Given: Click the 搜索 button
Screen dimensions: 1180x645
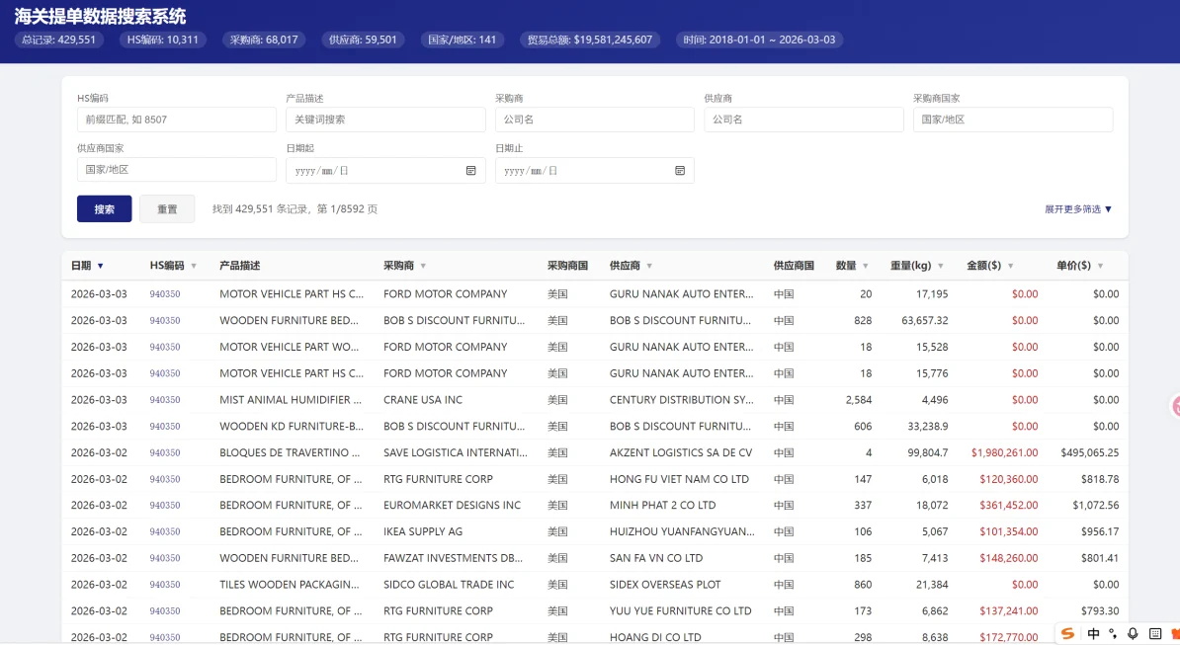Looking at the screenshot, I should [x=104, y=209].
